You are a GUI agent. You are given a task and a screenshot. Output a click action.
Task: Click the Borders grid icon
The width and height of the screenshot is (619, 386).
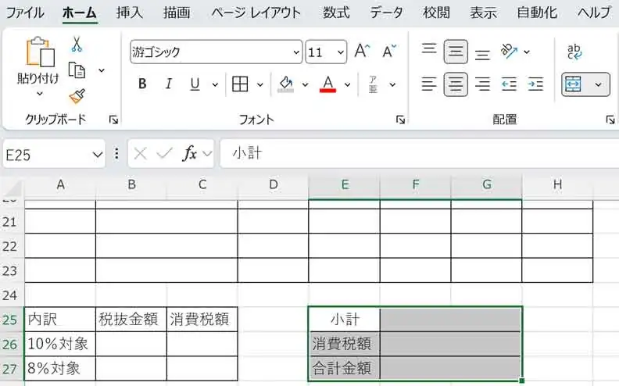(240, 84)
